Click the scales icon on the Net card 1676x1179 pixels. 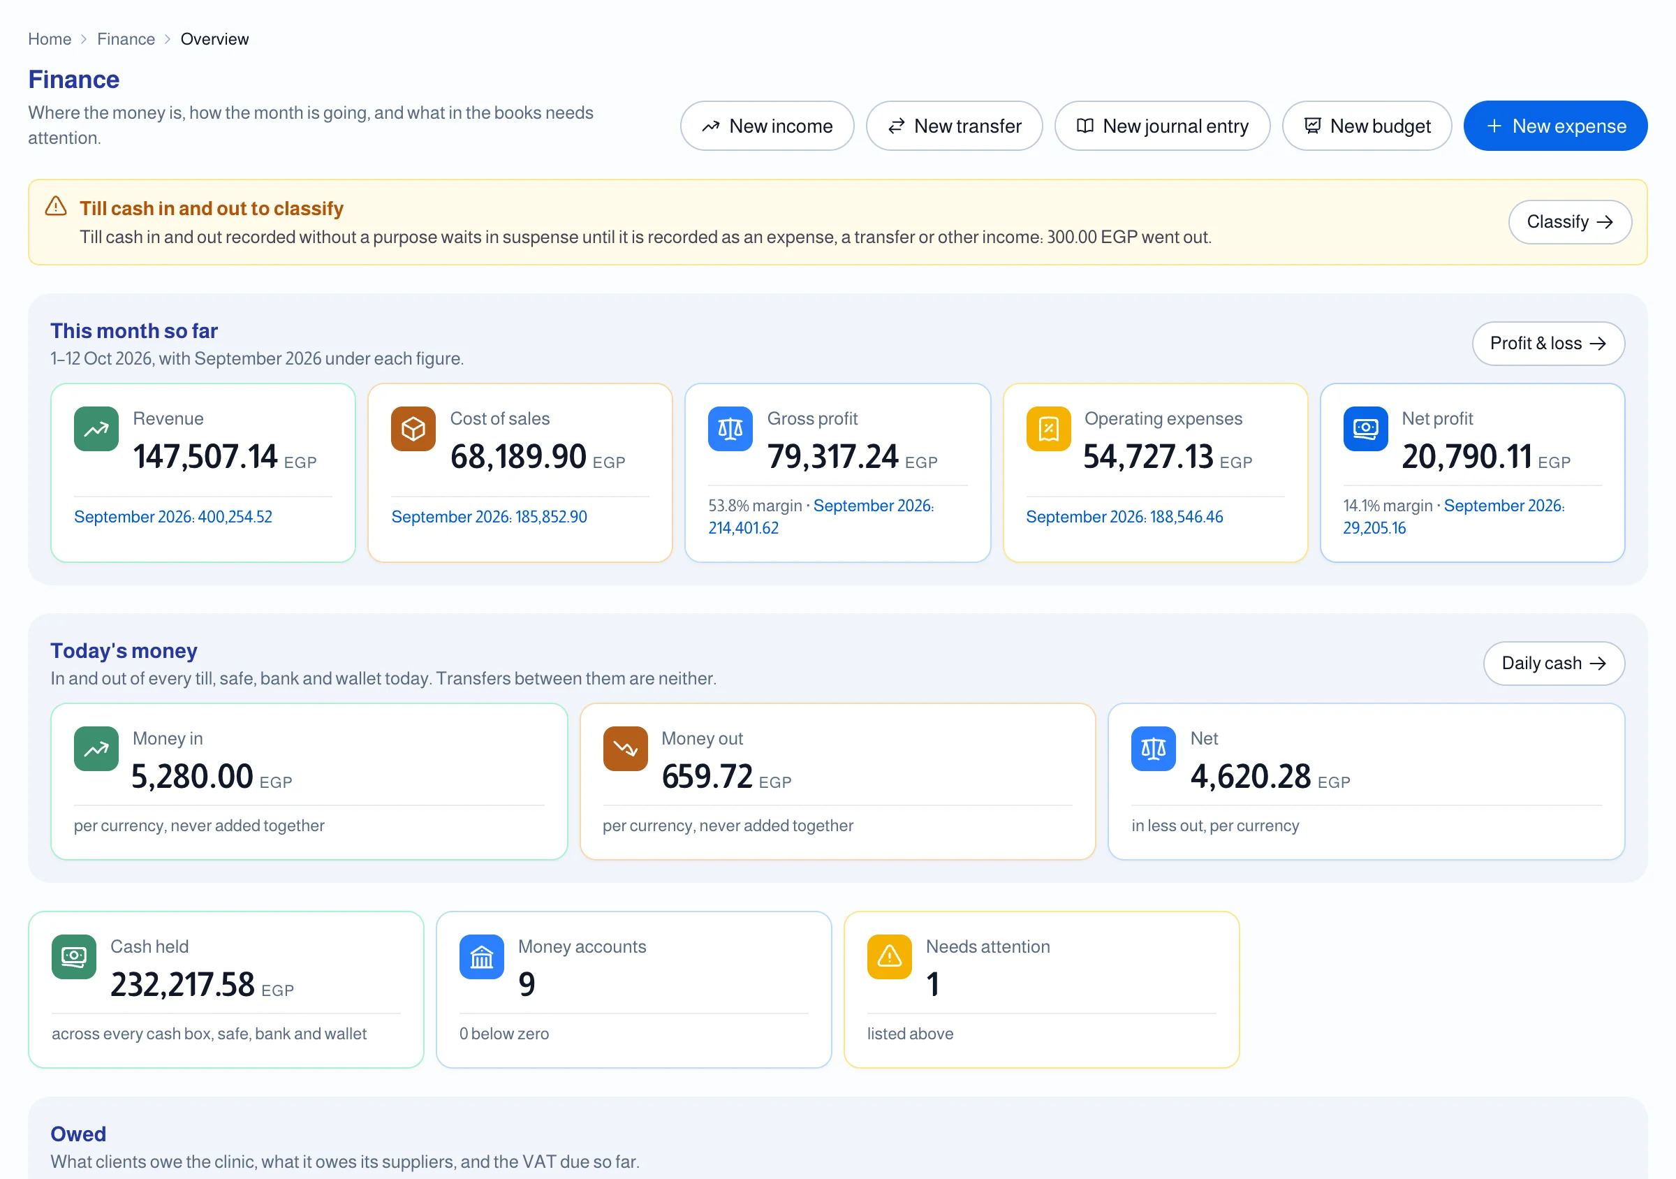pyautogui.click(x=1154, y=749)
